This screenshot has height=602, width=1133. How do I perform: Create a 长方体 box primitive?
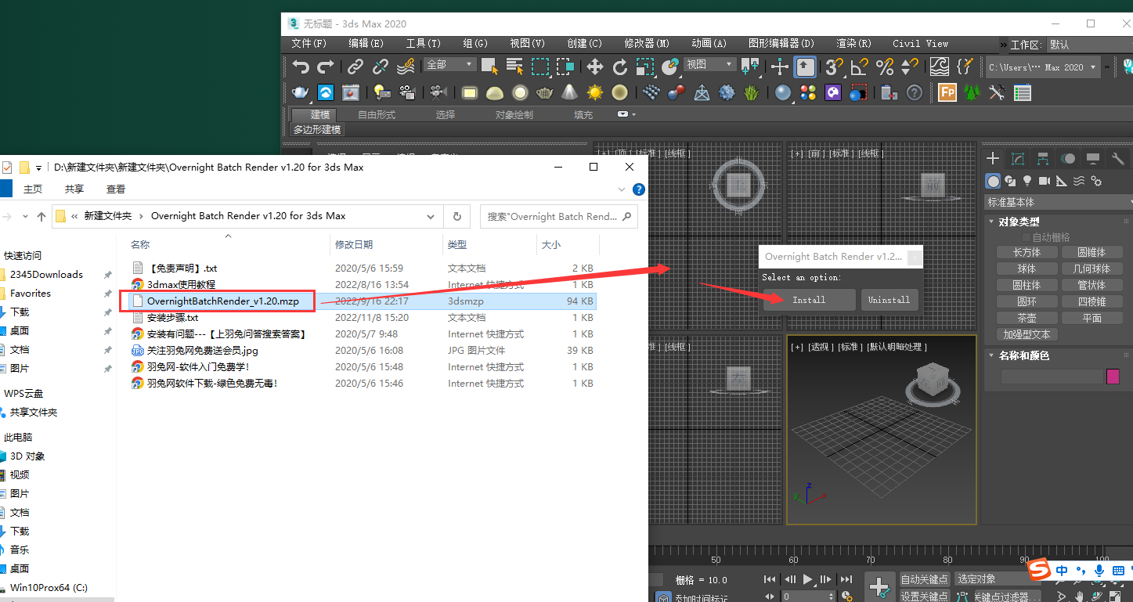pyautogui.click(x=1027, y=252)
